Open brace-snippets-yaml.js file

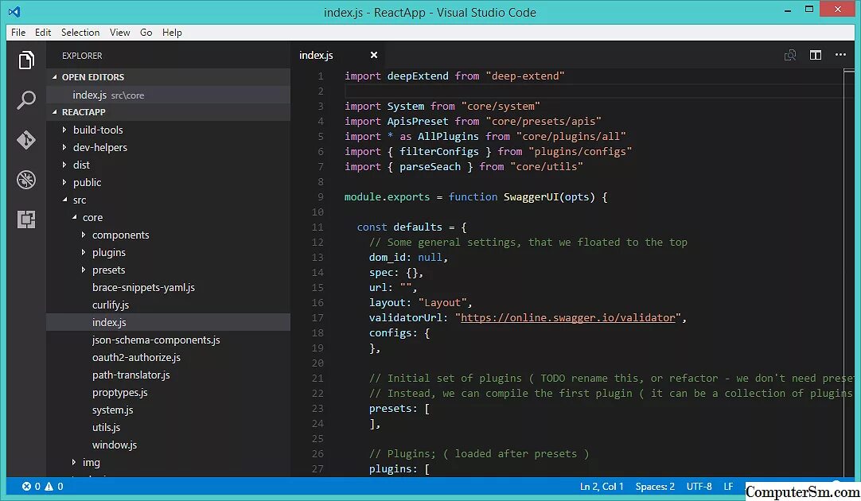tap(143, 288)
